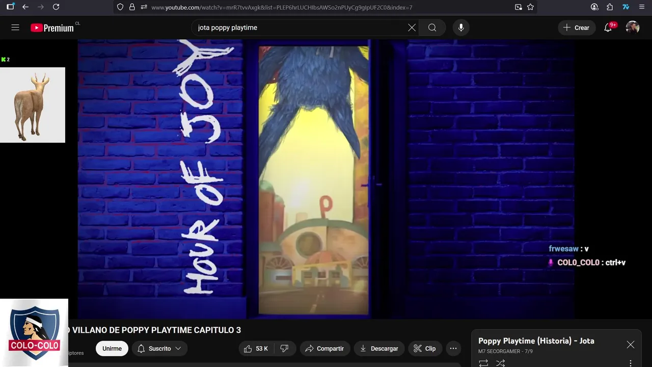Download video with Descargar
652x367 pixels.
click(x=379, y=349)
